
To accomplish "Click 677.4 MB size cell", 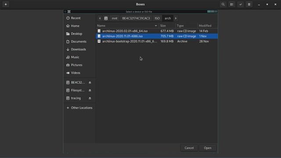I will pos(167,31).
